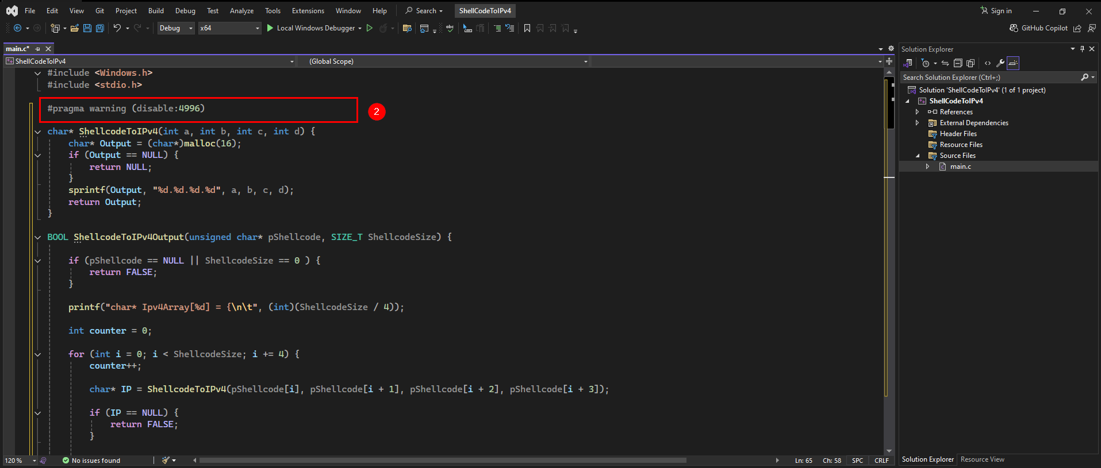
Task: Click the Search Solution Explorer input field
Action: [x=991, y=78]
